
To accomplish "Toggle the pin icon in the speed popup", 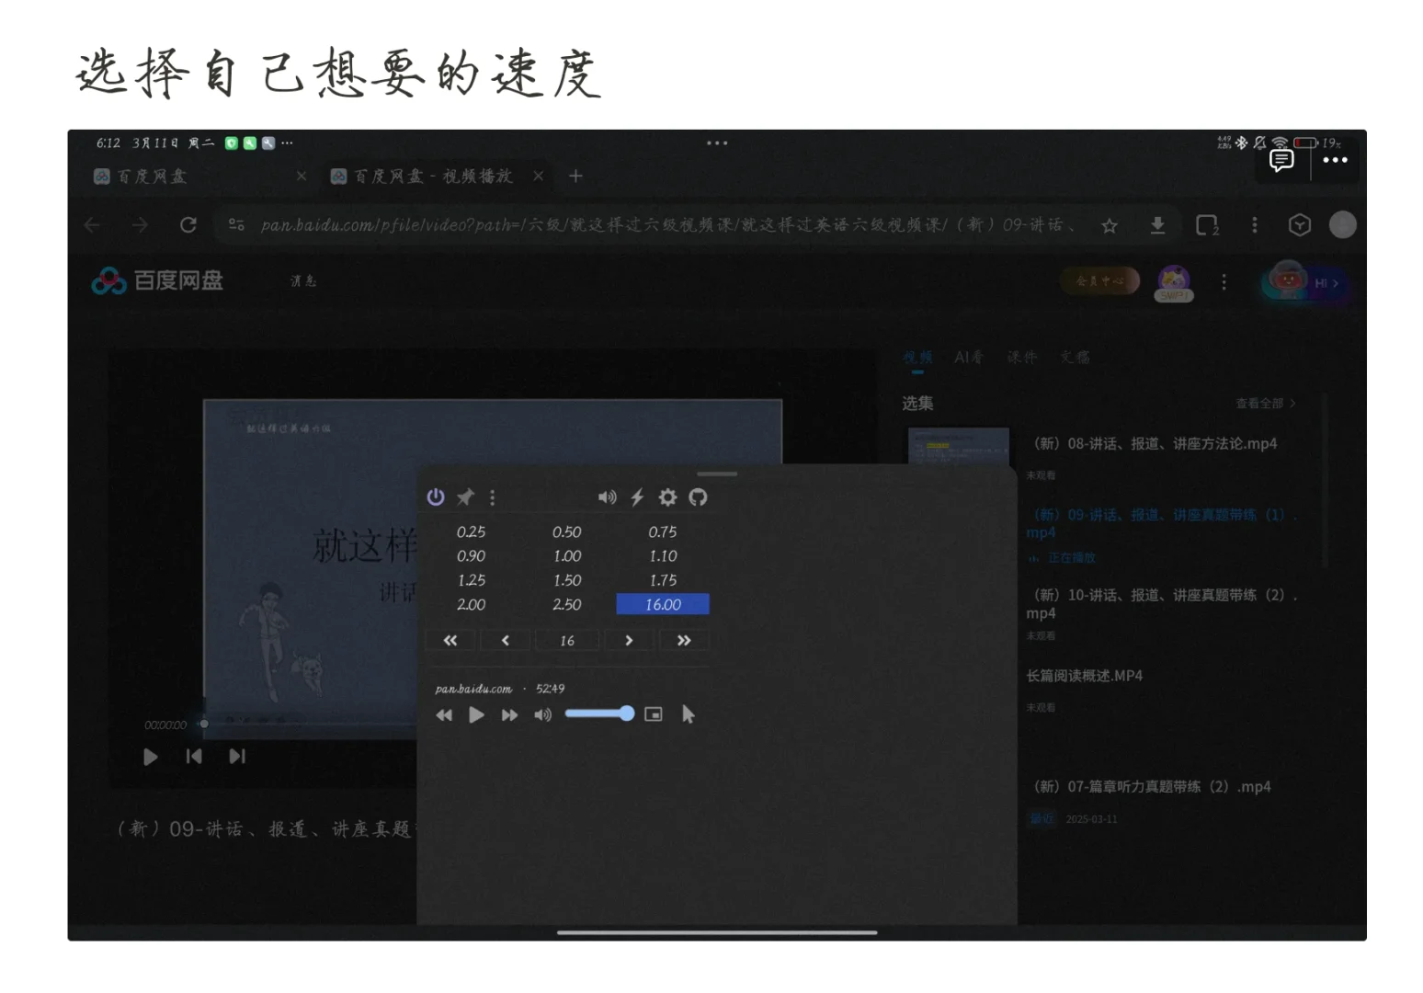I will (465, 496).
